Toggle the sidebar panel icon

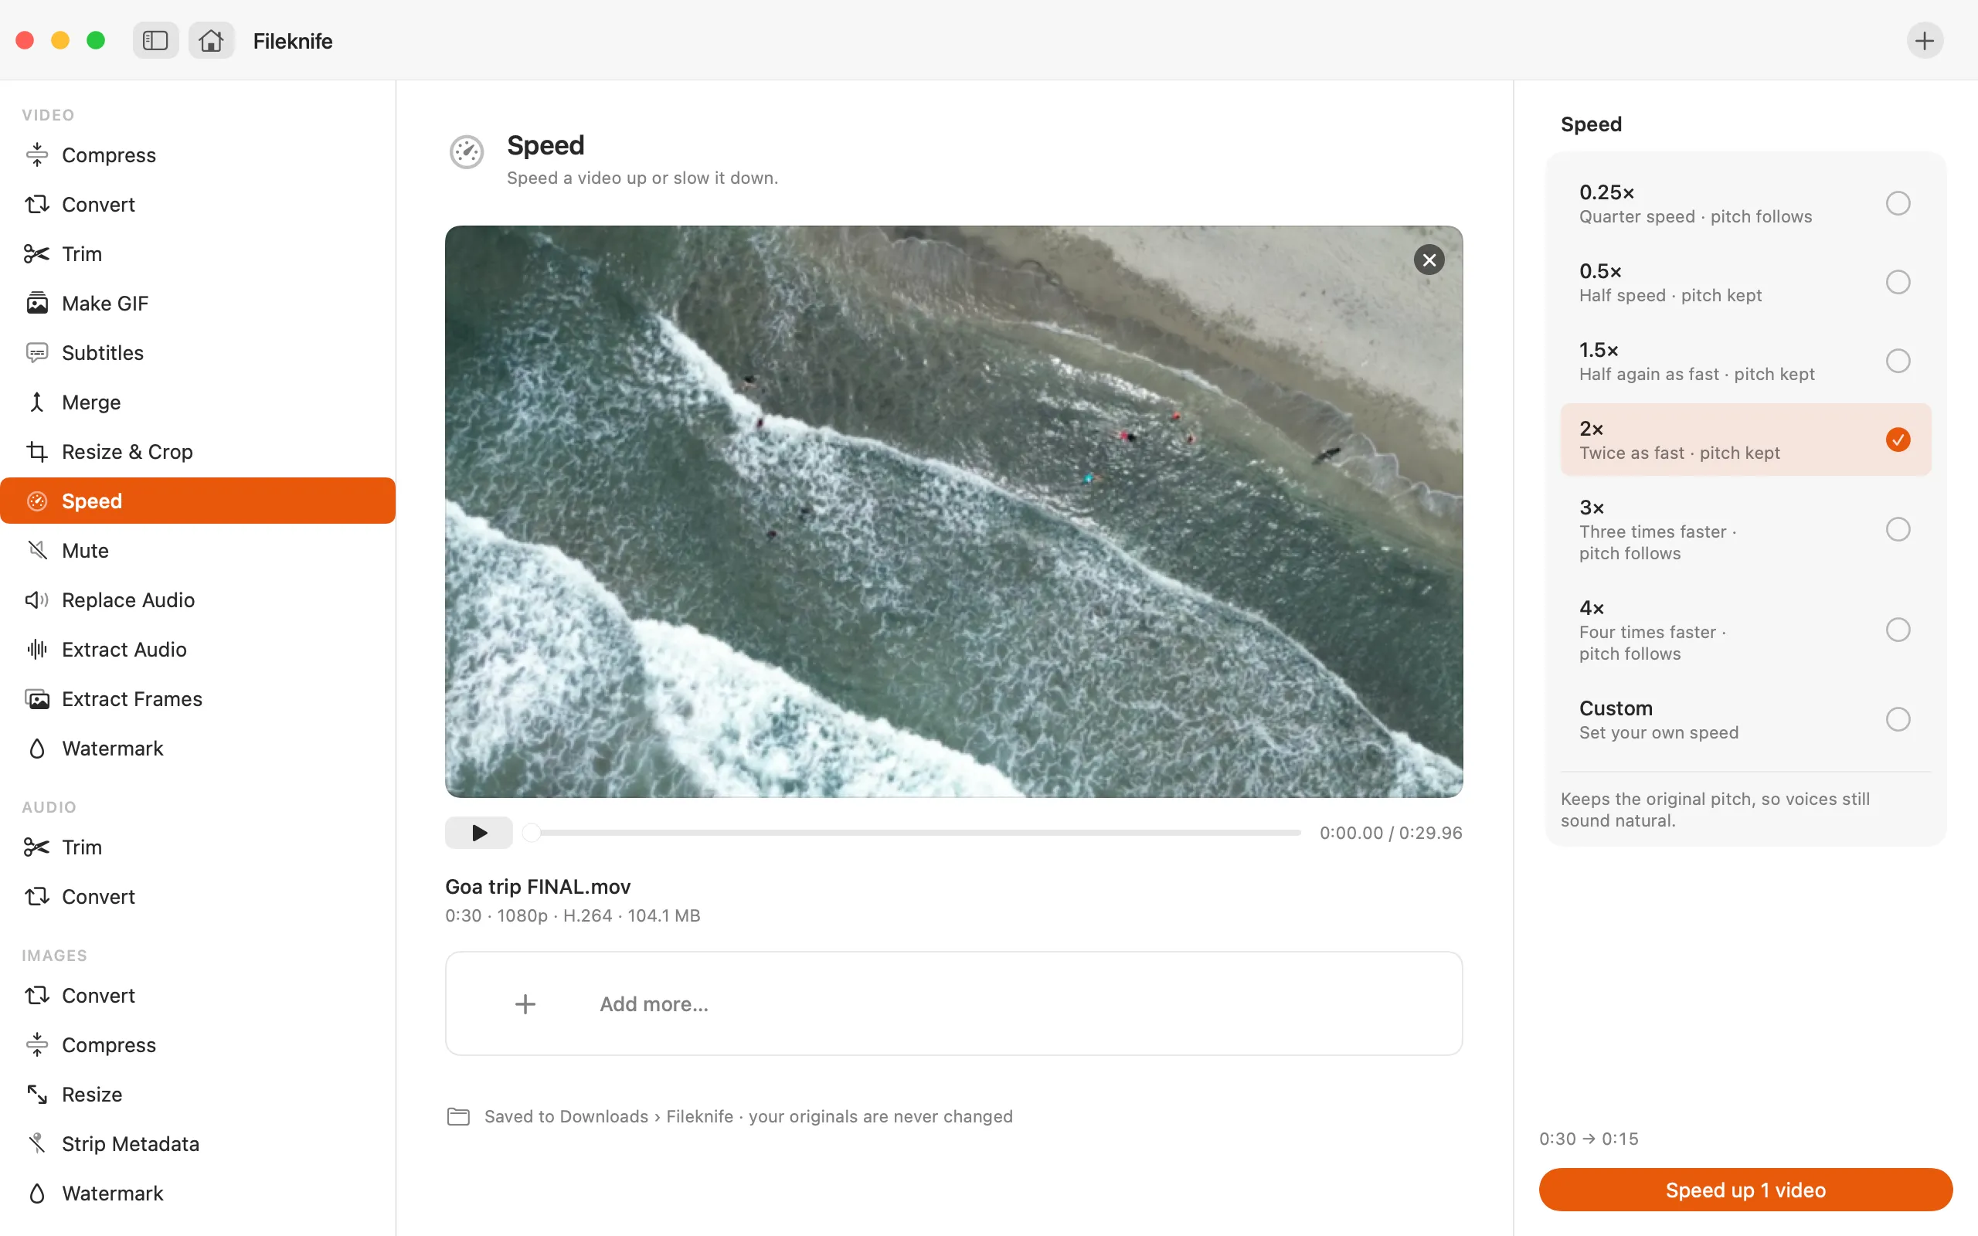point(155,40)
